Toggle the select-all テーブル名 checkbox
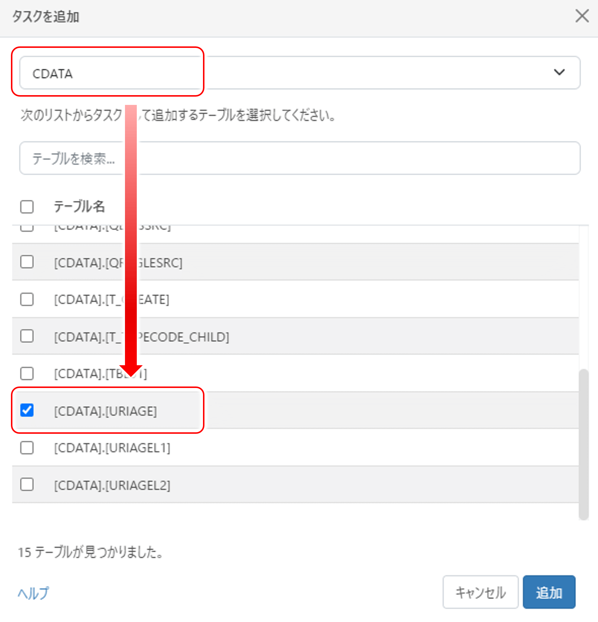Screen dimensions: 598x622 click(27, 207)
